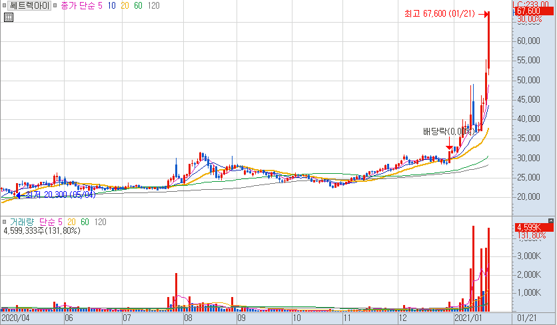Click the red 67,600 current price tag
Screen dimensions: 557x325
point(534,11)
